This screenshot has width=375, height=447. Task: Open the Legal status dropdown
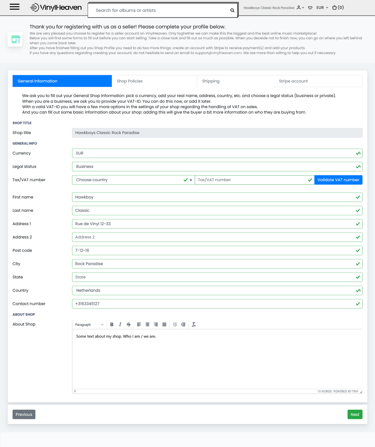click(x=217, y=167)
